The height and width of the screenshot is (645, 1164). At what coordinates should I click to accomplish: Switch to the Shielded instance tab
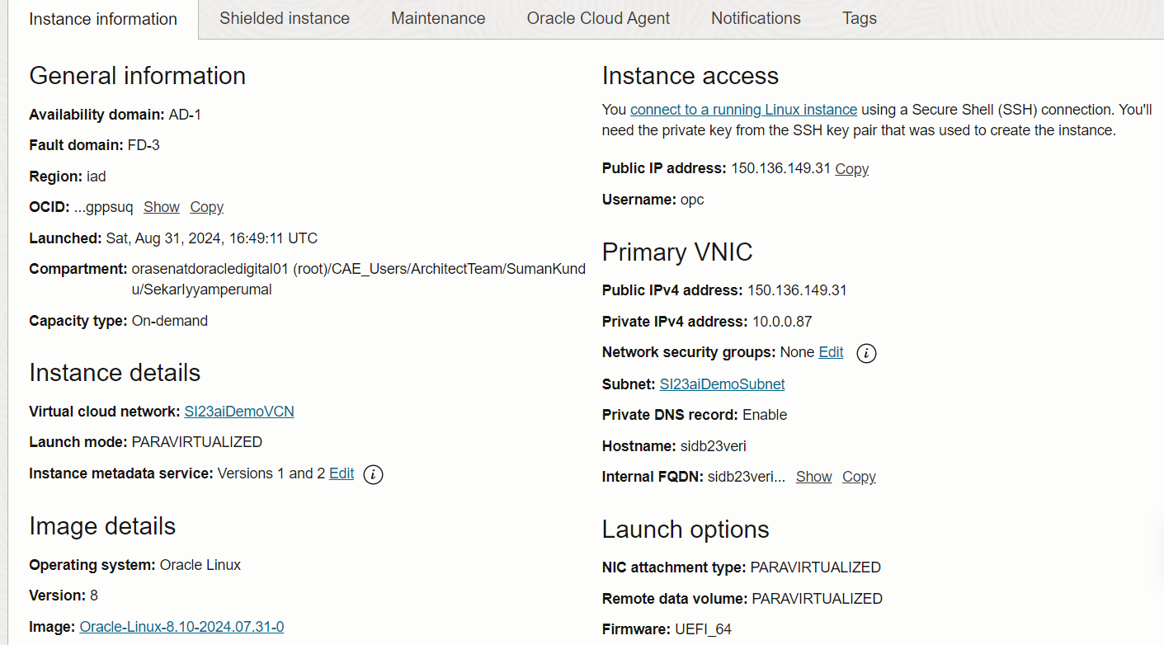tap(284, 18)
